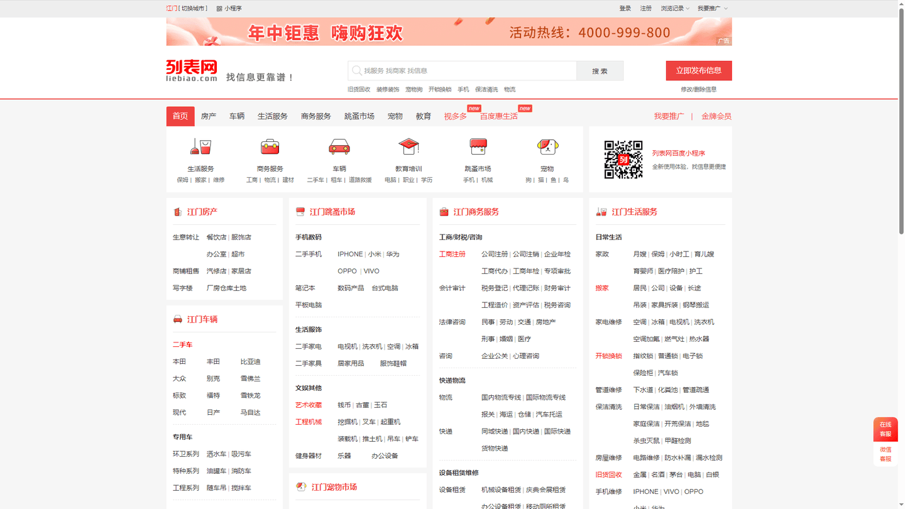Click the 旧货回收 hot search keyword
The width and height of the screenshot is (905, 509).
click(359, 89)
